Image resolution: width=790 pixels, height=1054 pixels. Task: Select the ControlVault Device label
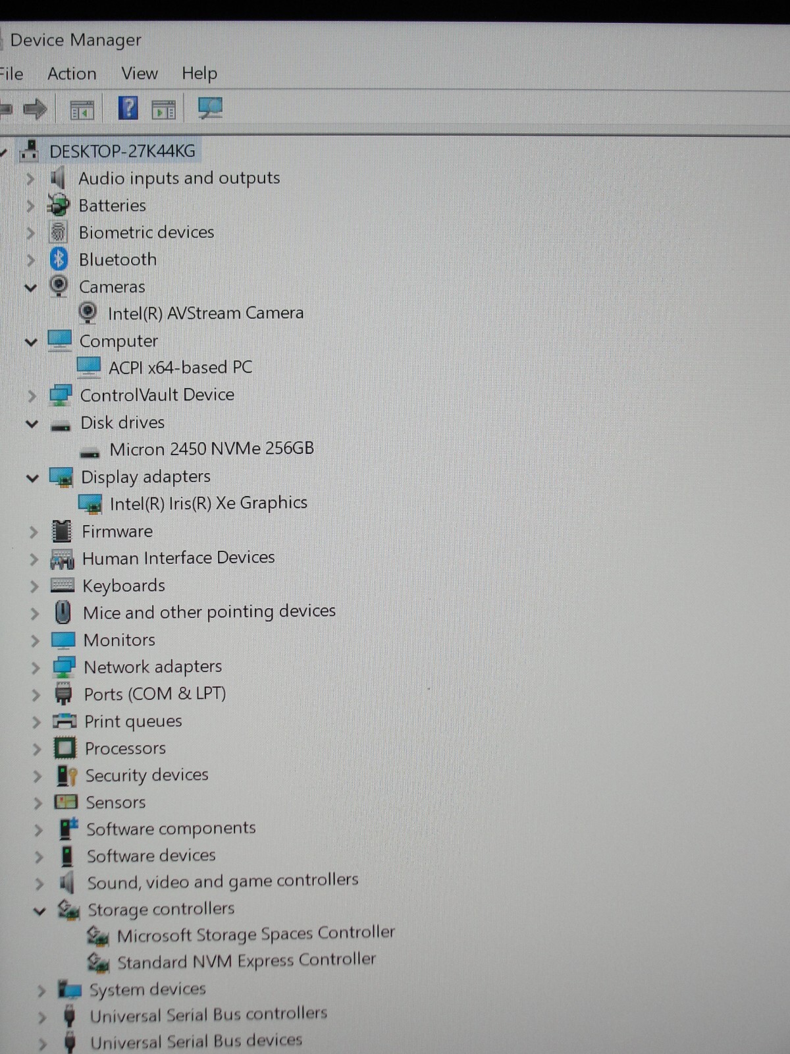(x=157, y=395)
